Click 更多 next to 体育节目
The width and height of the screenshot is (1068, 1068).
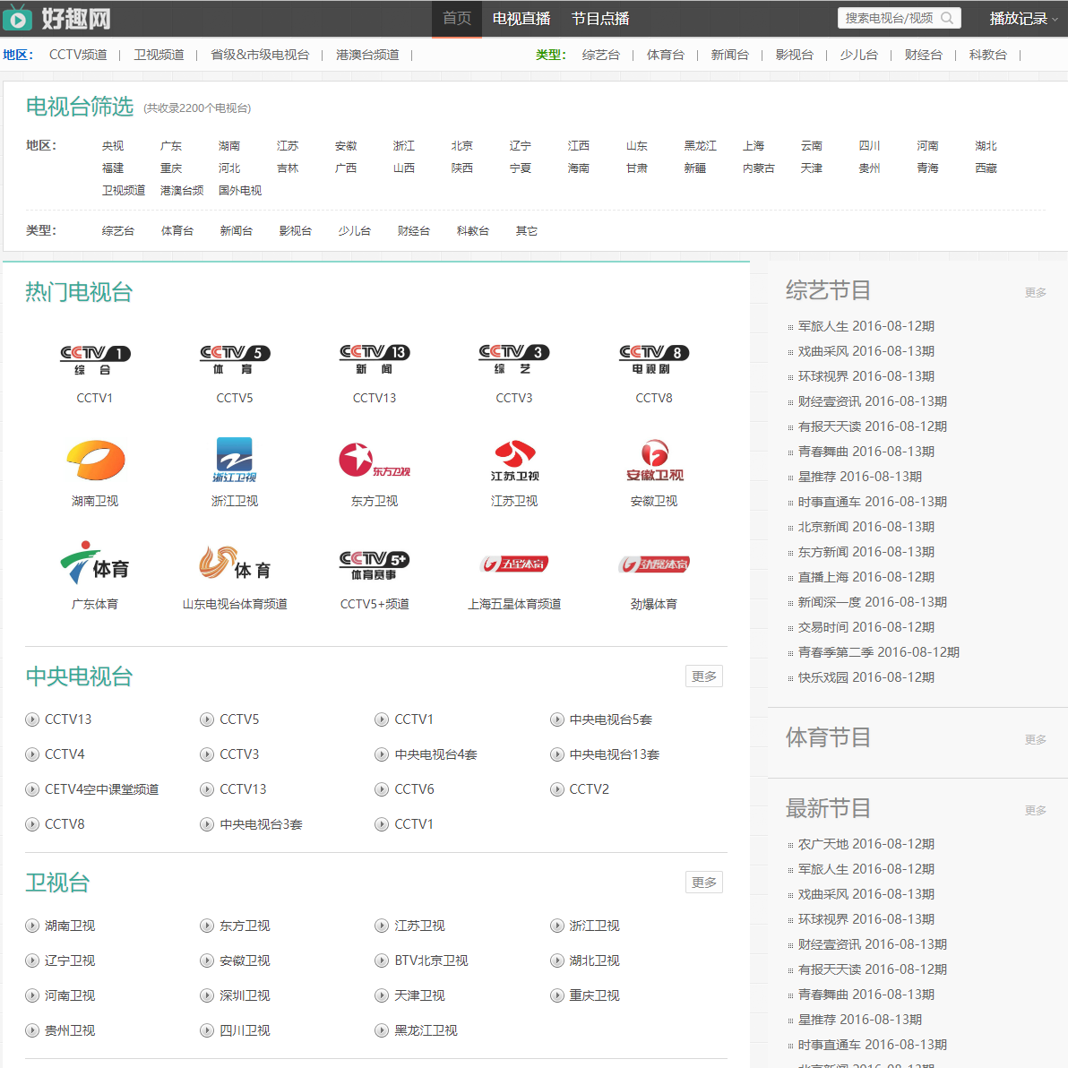pyautogui.click(x=1036, y=739)
